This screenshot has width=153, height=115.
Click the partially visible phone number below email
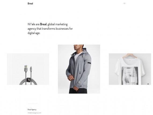(32, 115)
